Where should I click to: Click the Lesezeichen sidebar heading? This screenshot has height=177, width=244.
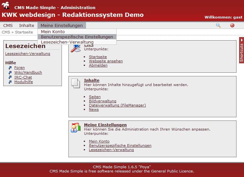point(25,46)
